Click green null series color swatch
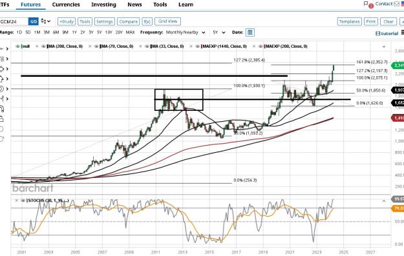The height and width of the screenshot is (256, 404). click(22, 46)
